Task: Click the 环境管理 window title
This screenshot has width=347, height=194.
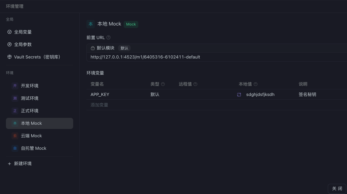Action: click(x=14, y=6)
